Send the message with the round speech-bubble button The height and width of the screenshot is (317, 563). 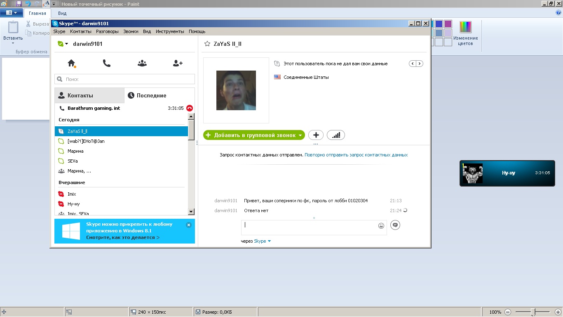click(395, 225)
